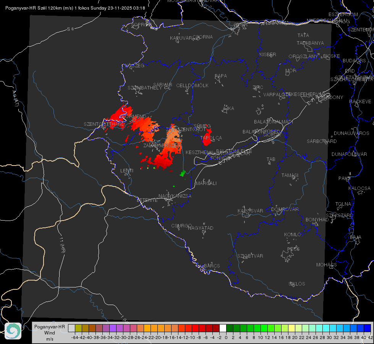Choose the cyan swatch between 28 and 30
374x344 pixels.
[x=326, y=328]
